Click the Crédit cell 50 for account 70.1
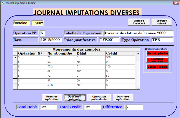This screenshot has width=180, height=118. [120, 76]
